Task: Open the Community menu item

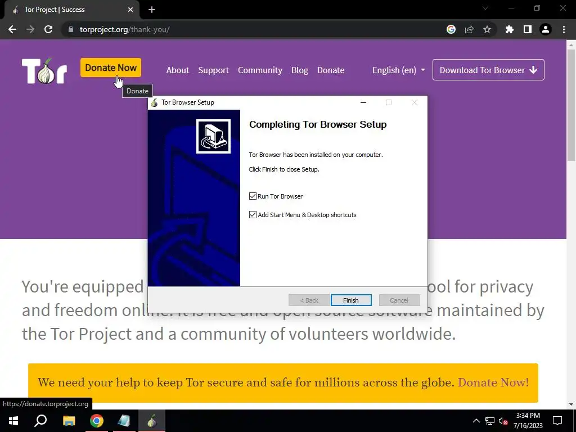Action: (x=260, y=70)
